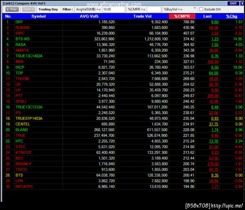Click the %Chg value 14.95
The image size is (245, 210).
point(238,39)
